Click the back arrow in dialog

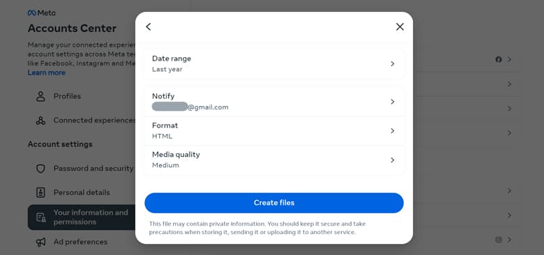pos(149,26)
